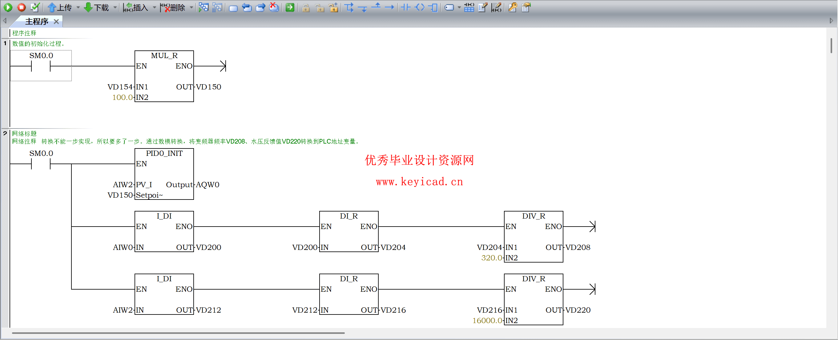The image size is (838, 340).
Task: Click the branch-down line icon
Action: pyautogui.click(x=363, y=7)
